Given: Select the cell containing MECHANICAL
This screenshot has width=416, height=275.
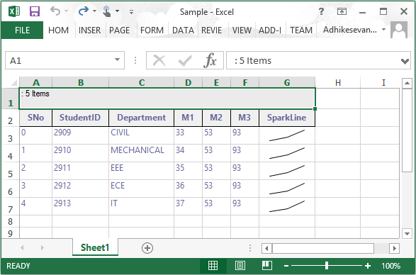Looking at the screenshot, I should pos(142,153).
